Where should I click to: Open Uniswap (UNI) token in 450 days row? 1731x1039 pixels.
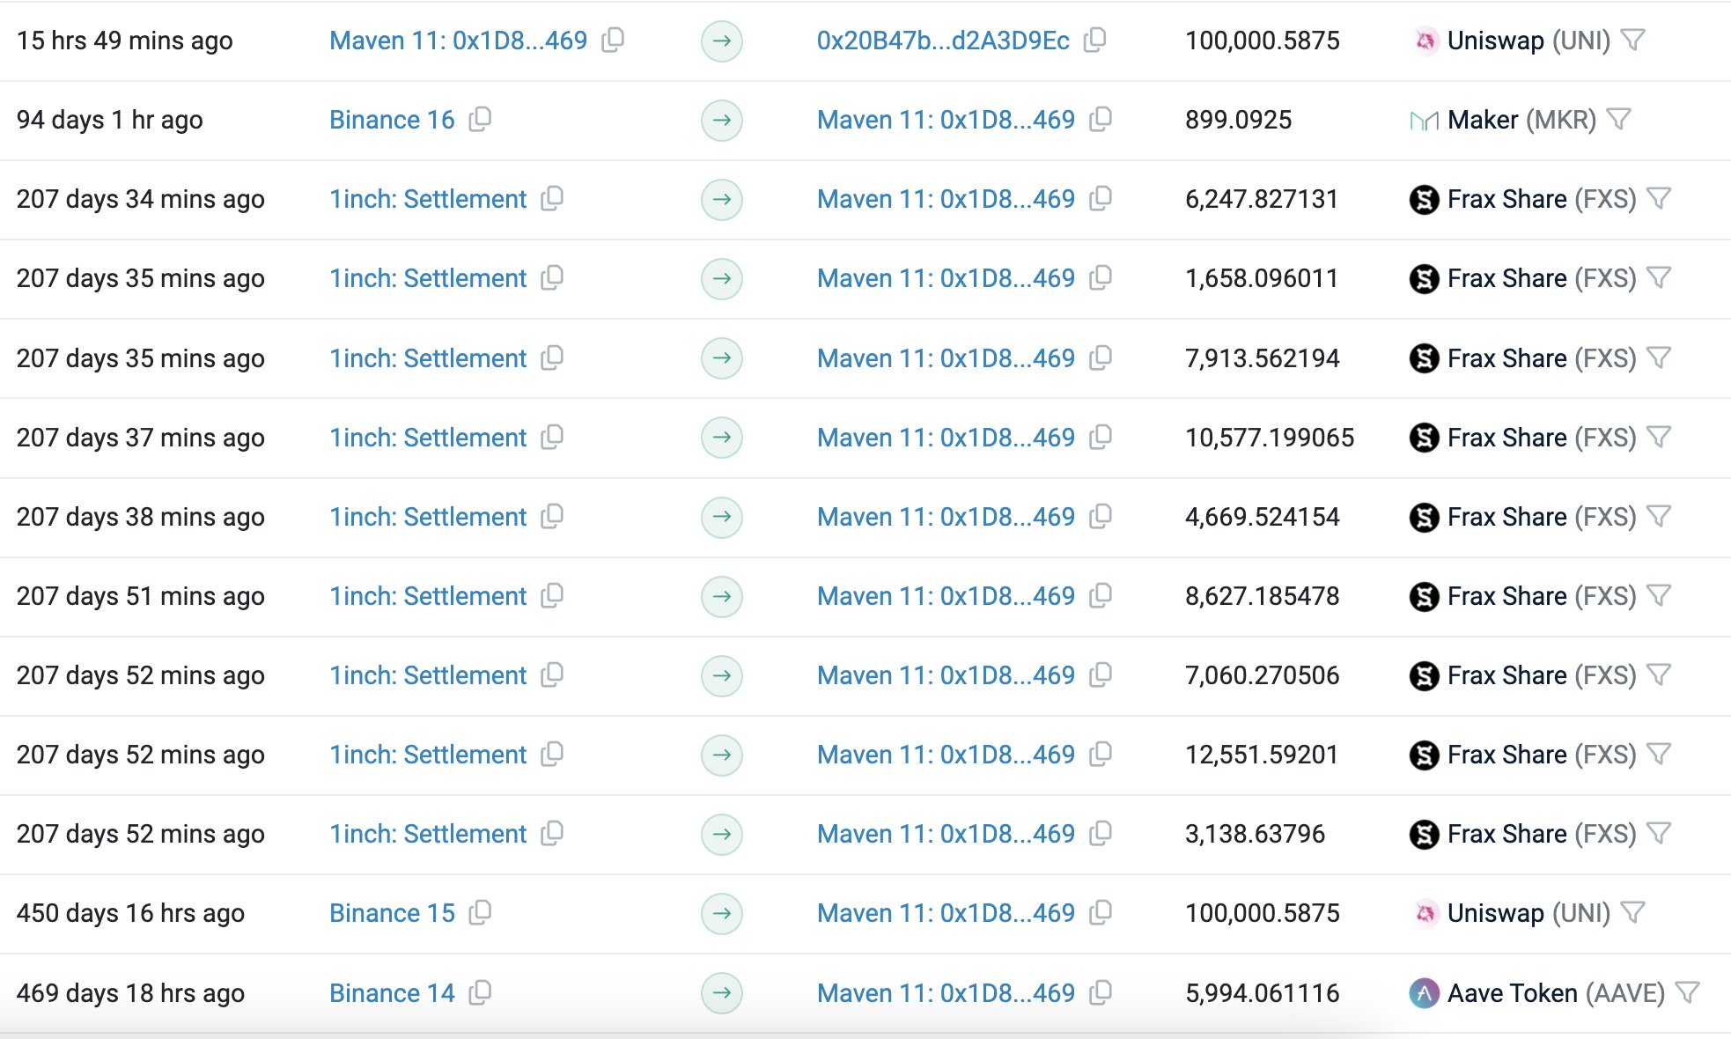[x=1528, y=913]
